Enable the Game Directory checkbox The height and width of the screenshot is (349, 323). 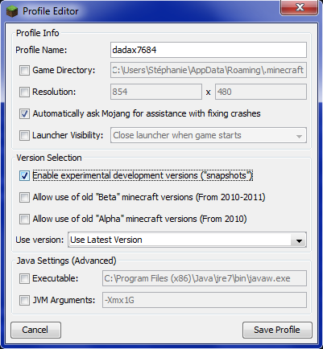[24, 71]
